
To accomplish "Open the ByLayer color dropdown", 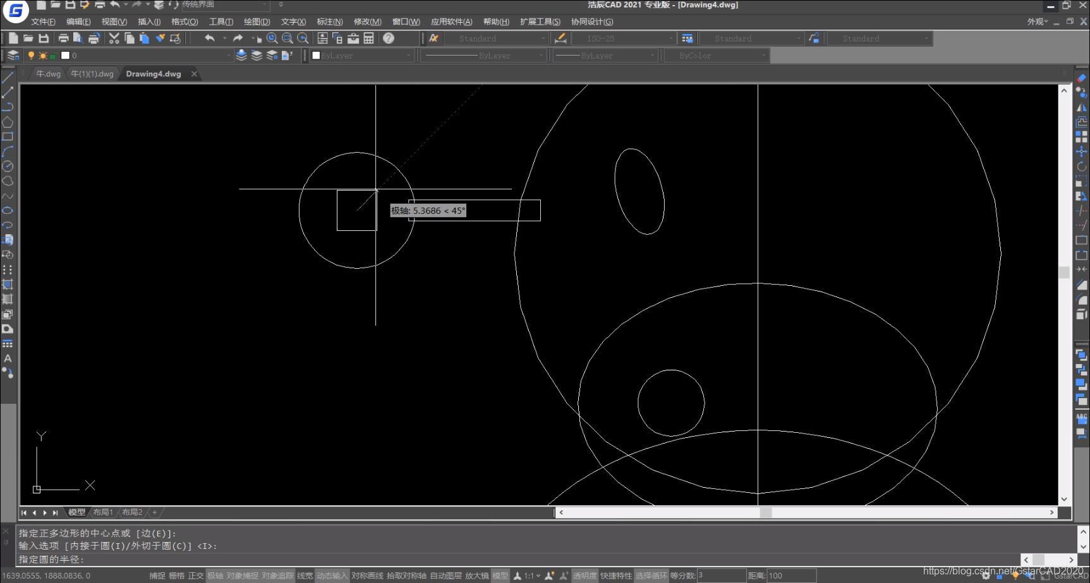I will [x=362, y=56].
